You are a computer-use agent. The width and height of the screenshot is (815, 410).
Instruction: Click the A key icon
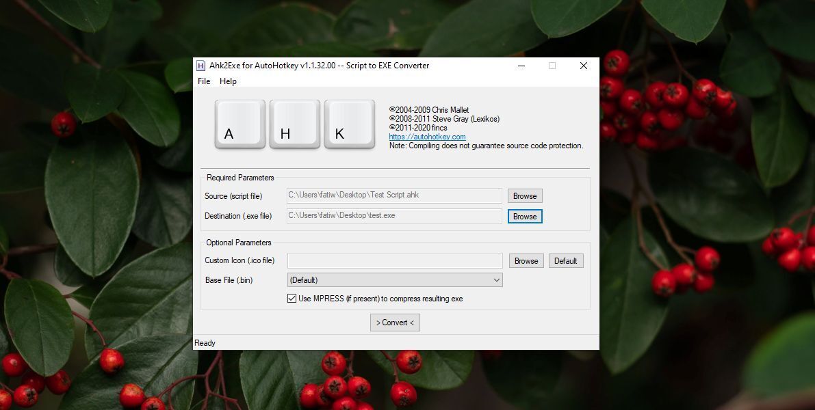click(240, 125)
